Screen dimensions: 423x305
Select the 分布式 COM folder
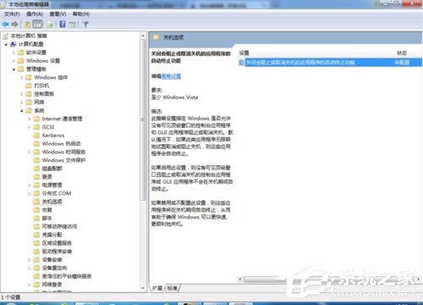pyautogui.click(x=57, y=193)
